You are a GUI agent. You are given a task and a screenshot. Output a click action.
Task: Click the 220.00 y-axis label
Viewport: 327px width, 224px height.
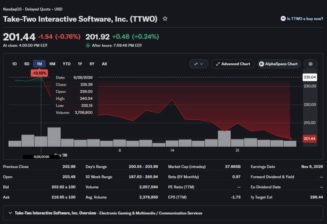point(310,105)
